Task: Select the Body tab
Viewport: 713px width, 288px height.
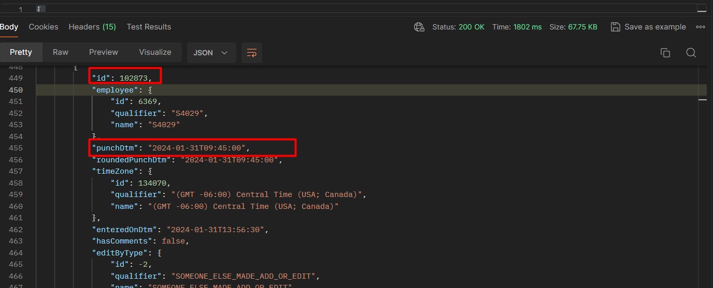Action: click(9, 27)
